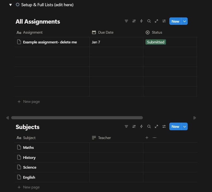This screenshot has height=192, width=212.
Task: Click page icon next to Science
Action: pyautogui.click(x=19, y=167)
